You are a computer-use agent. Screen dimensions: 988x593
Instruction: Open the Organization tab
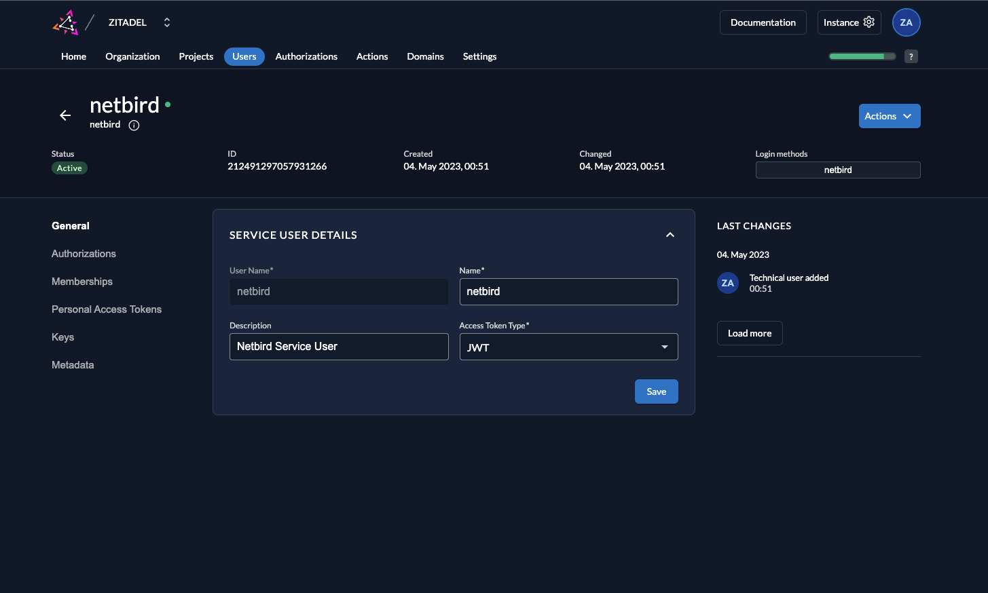132,56
